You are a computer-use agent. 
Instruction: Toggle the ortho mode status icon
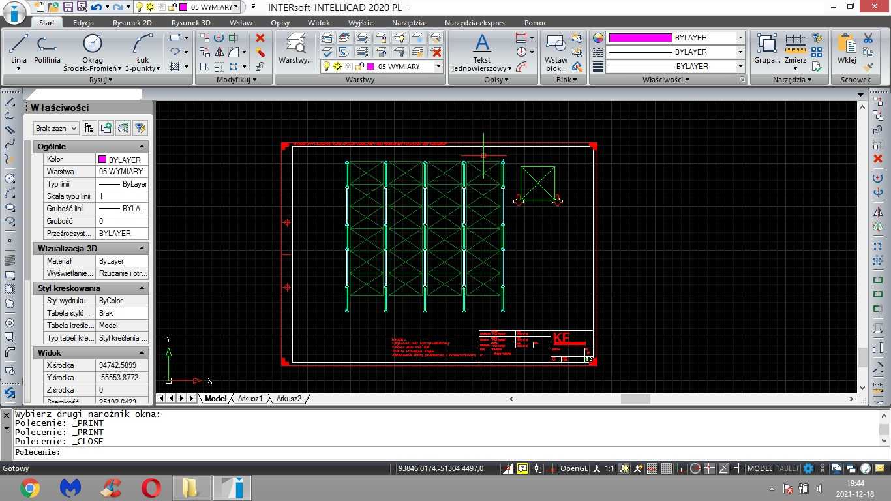(681, 468)
